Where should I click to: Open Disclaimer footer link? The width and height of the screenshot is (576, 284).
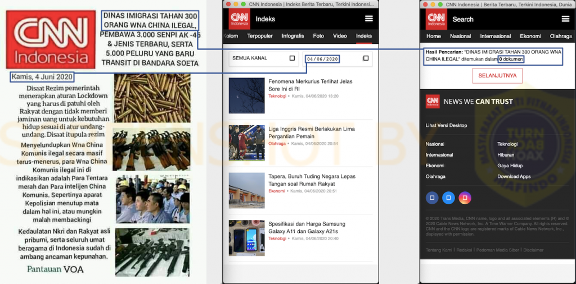533,250
